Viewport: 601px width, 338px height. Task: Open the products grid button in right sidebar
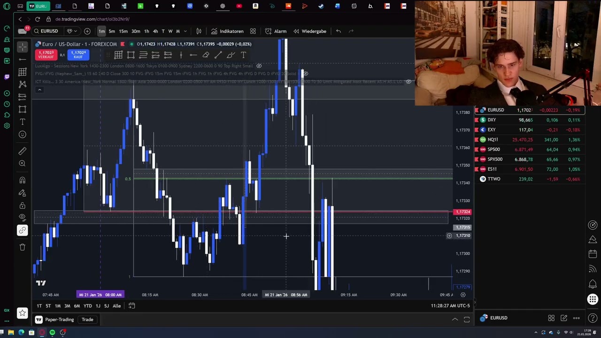593,300
